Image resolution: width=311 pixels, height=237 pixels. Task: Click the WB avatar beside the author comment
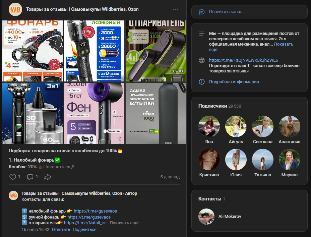point(13,195)
